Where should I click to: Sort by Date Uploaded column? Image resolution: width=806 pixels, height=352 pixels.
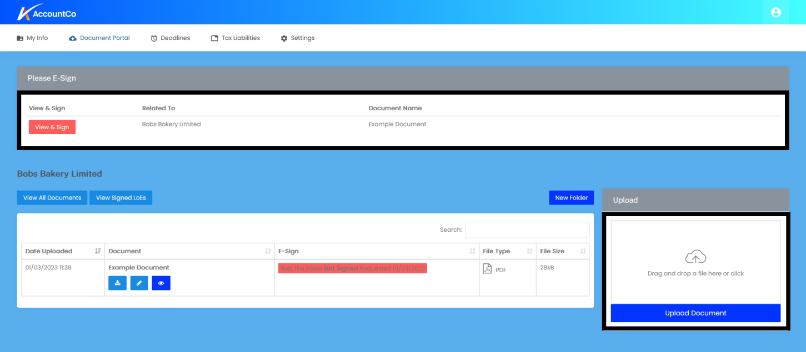pos(63,251)
